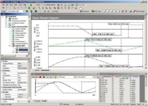The width and height of the screenshot is (148, 106).
Task: Uncheck the VZ [N] column checkbox
Action: coord(113,77)
